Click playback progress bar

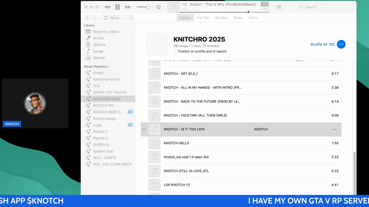tap(224, 12)
